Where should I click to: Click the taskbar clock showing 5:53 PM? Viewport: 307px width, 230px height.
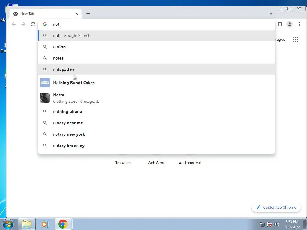[x=292, y=224]
